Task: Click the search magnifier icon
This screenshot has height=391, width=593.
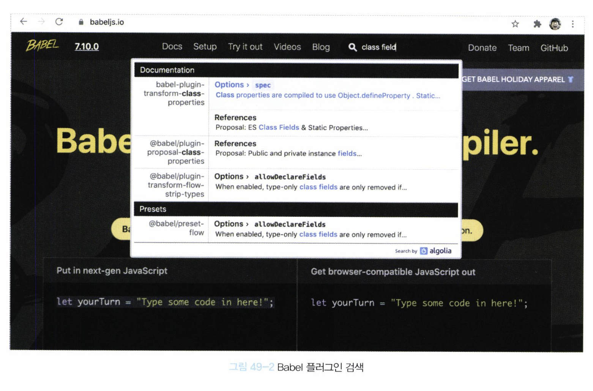Action: coord(352,47)
